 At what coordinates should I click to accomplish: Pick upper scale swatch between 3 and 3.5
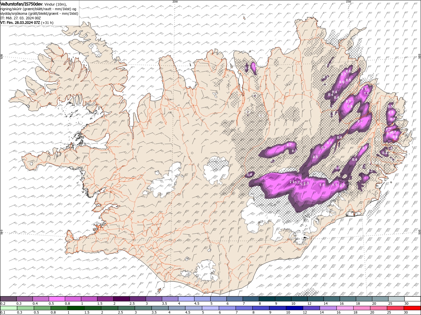[154, 299]
